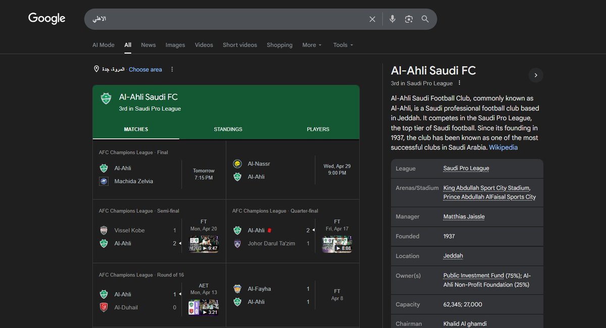This screenshot has height=328, width=606.
Task: Open the Shopping tab
Action: (280, 45)
